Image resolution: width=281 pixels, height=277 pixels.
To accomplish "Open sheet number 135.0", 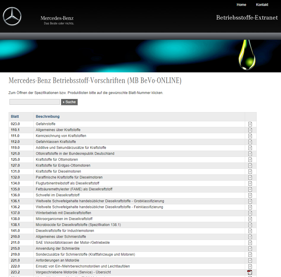I will pos(15,189).
